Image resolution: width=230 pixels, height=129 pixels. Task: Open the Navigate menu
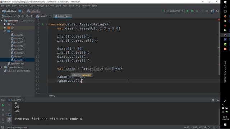23,6
